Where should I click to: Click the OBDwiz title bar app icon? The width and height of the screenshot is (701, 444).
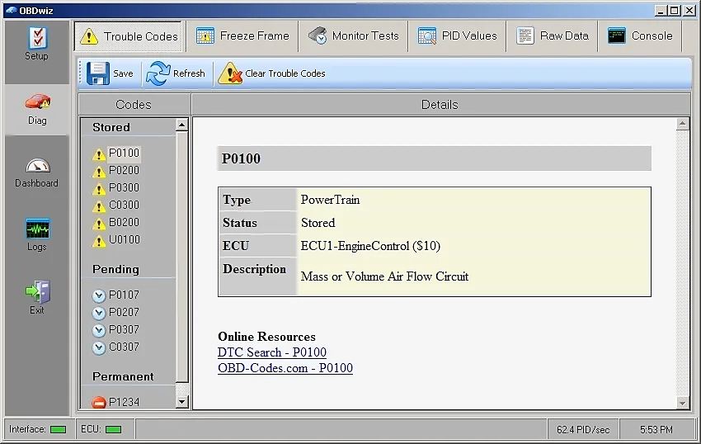tap(12, 10)
